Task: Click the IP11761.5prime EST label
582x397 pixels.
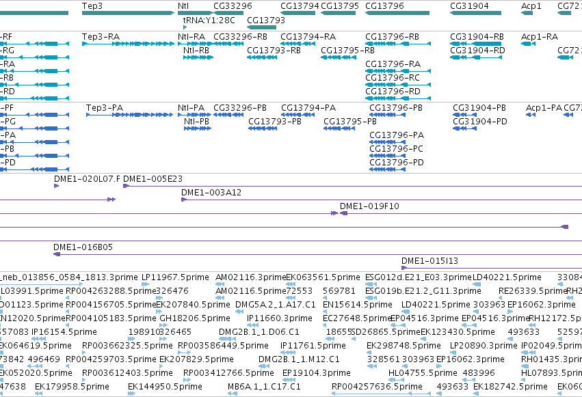Action: point(313,346)
